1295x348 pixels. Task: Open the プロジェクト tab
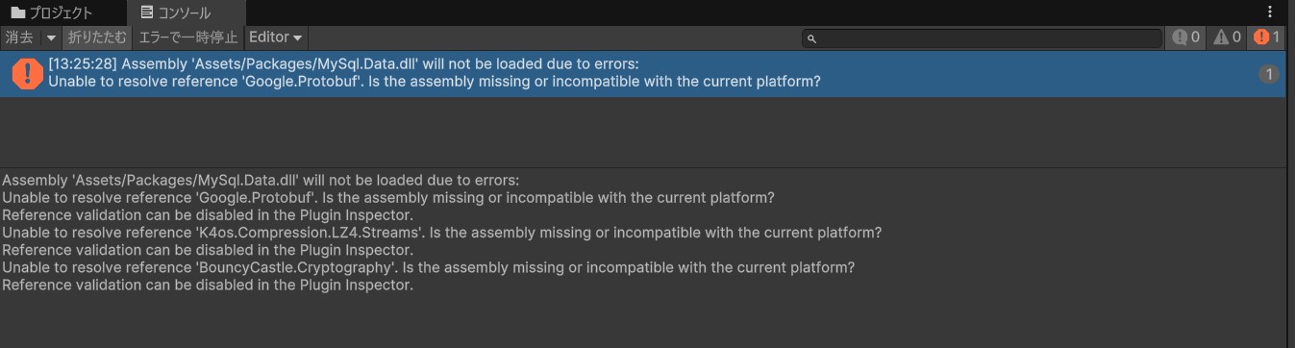52,12
